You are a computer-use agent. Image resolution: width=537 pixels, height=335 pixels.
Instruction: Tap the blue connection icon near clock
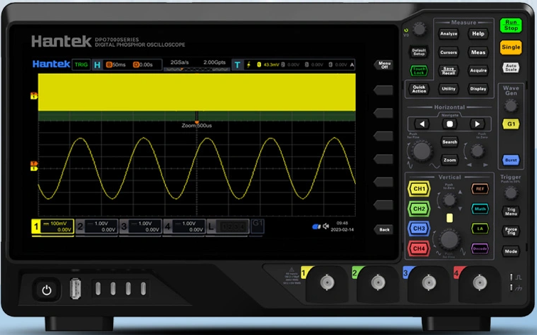point(316,226)
